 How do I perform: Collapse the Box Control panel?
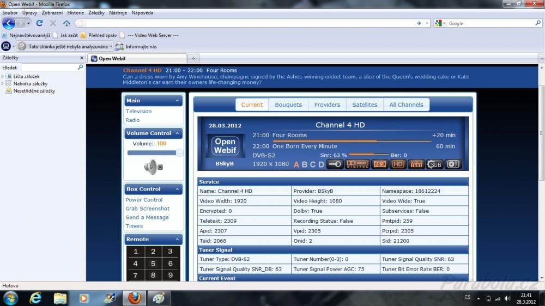click(x=177, y=189)
